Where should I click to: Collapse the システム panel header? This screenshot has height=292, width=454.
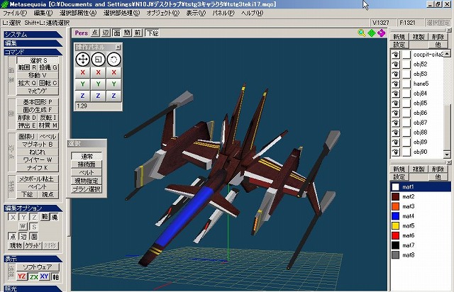(x=33, y=35)
